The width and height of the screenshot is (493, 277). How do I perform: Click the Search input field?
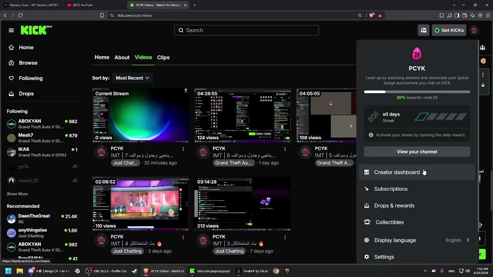[x=246, y=30]
